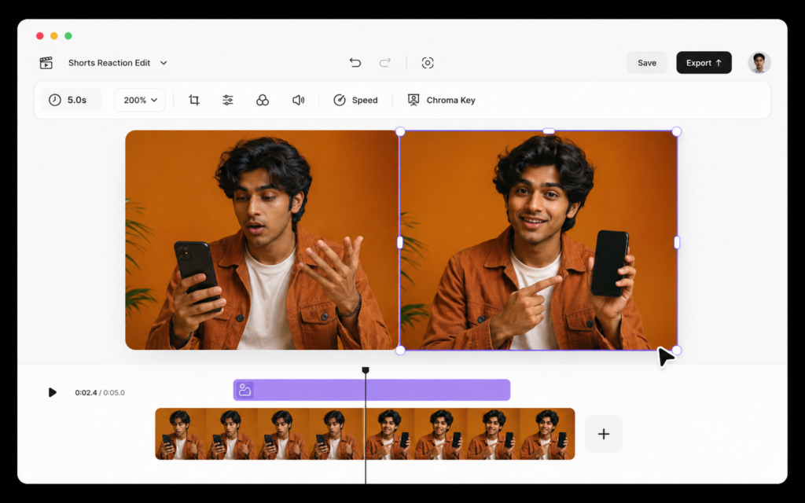The height and width of the screenshot is (503, 805).
Task: Open the audio volume tool
Action: point(298,100)
